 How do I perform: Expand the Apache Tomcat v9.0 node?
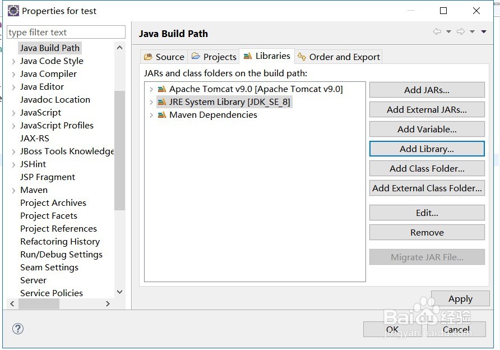pyautogui.click(x=151, y=89)
